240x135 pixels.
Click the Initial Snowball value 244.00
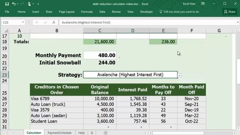click(x=100, y=63)
